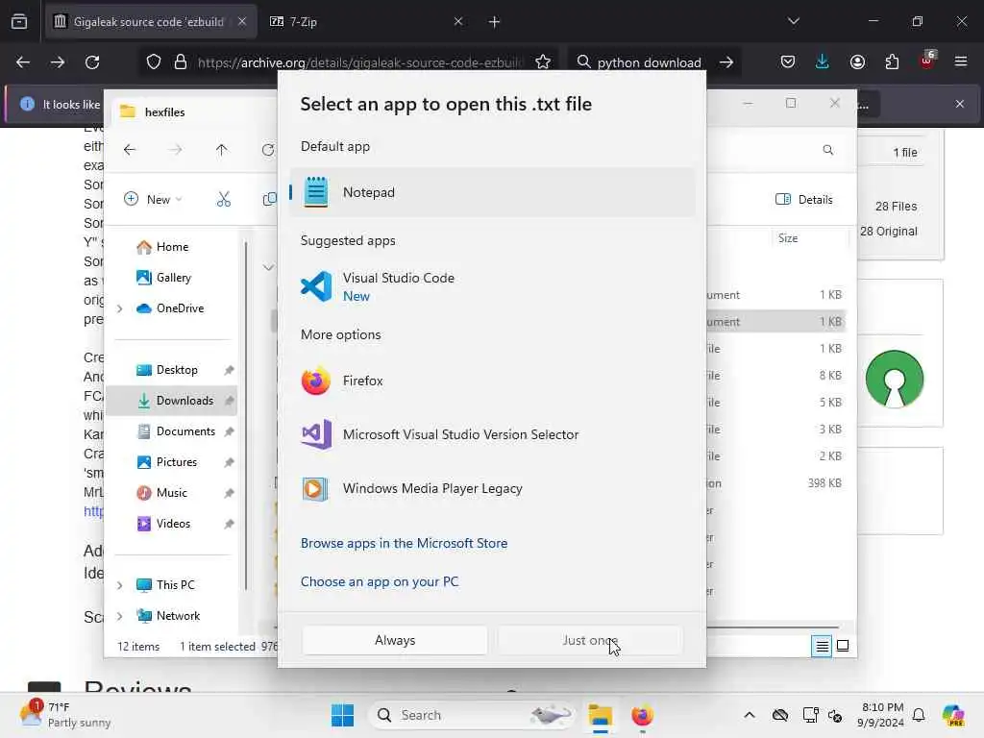The image size is (984, 738).
Task: Toggle the Details pane in Explorer
Action: 804,200
